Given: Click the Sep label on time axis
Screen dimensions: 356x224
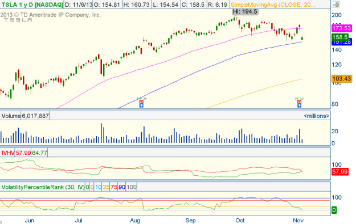Looking at the screenshot, I should click(x=190, y=221).
